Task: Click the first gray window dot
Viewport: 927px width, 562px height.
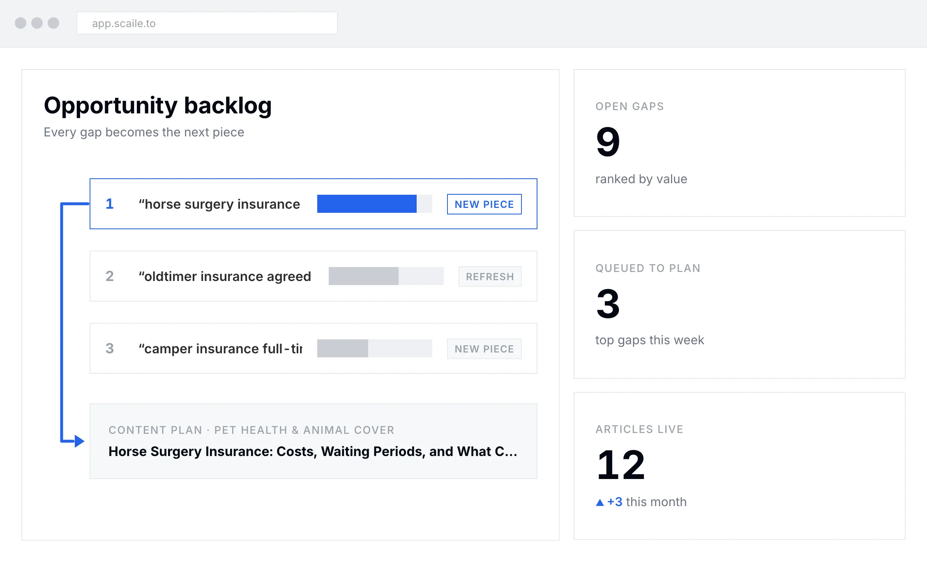Action: (21, 23)
